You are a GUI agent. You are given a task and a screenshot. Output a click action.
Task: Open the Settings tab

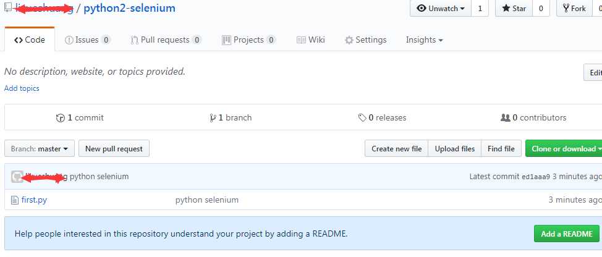(x=365, y=40)
